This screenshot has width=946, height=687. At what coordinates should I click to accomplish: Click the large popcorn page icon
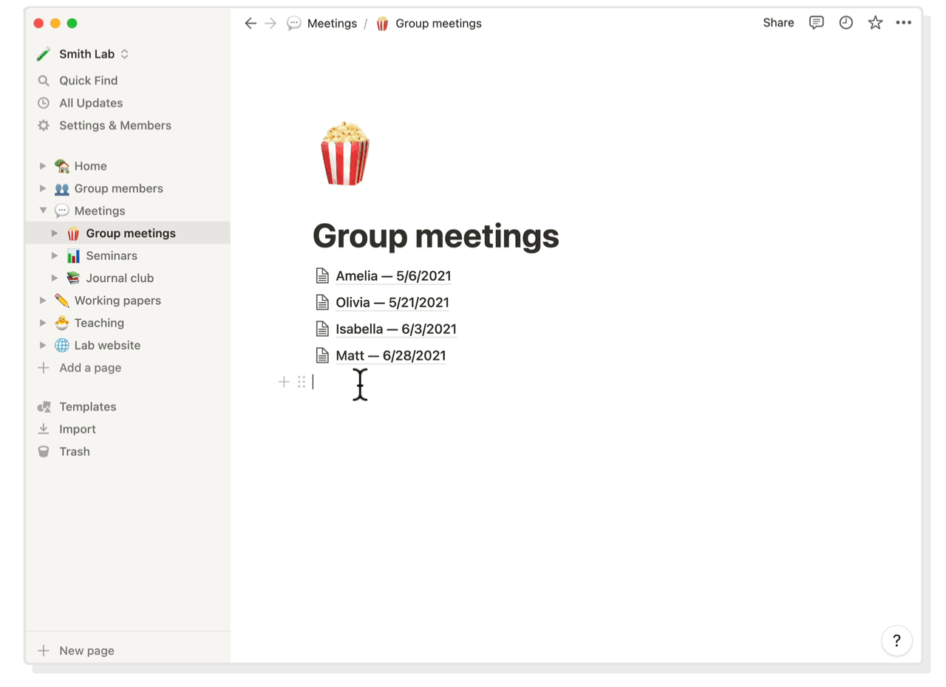pos(344,154)
